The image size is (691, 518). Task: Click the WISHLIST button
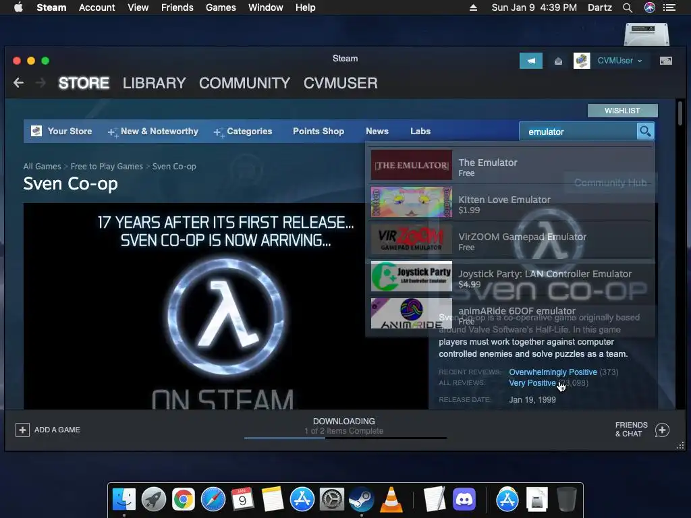tap(622, 111)
